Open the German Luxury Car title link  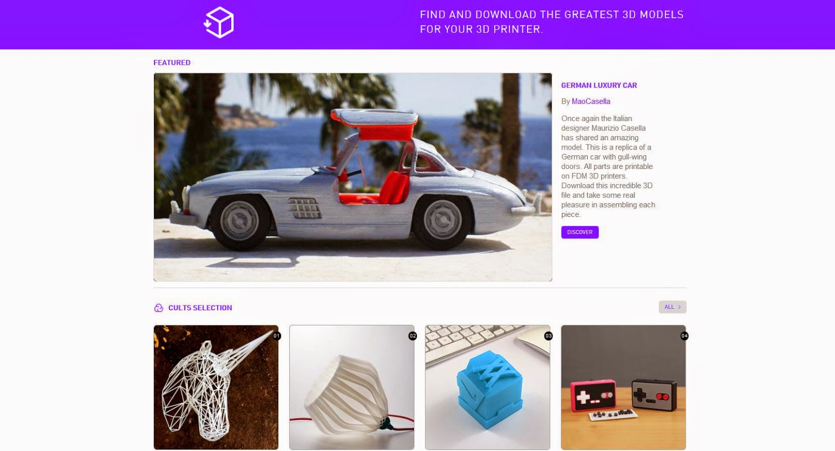point(599,85)
